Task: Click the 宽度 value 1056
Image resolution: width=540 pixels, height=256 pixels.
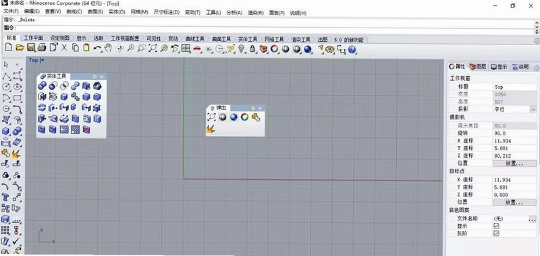Action: tap(514, 94)
